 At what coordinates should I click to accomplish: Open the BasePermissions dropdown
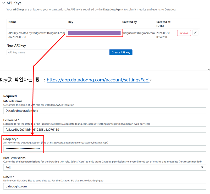104,167
